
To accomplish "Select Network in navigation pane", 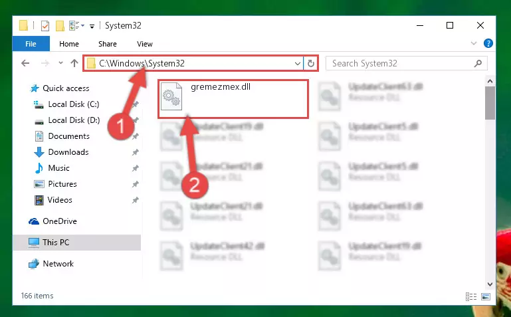I will click(58, 264).
